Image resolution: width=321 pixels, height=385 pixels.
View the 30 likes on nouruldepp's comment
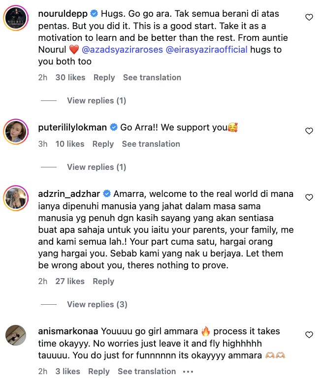[x=70, y=78]
